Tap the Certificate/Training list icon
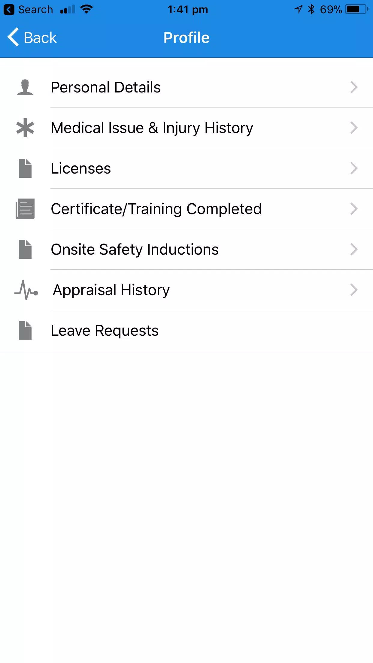373x663 pixels. coord(25,209)
